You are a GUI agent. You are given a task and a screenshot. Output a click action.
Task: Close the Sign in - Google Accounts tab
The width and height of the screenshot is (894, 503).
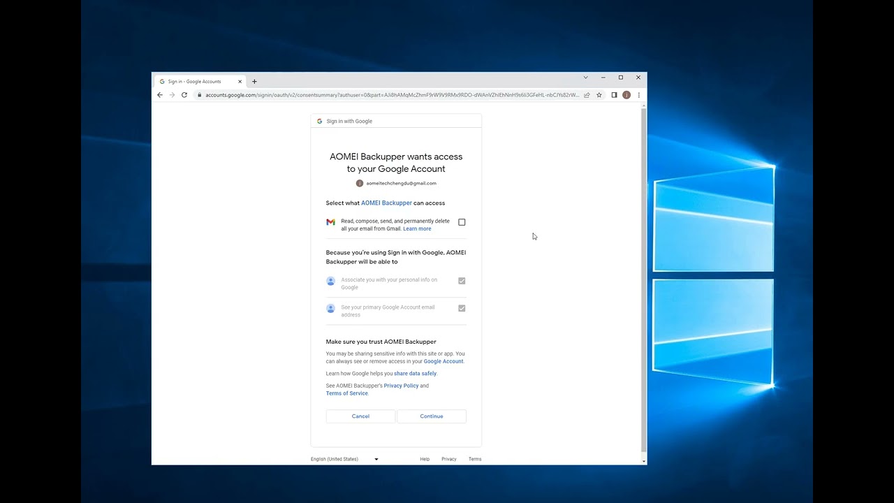coord(240,82)
